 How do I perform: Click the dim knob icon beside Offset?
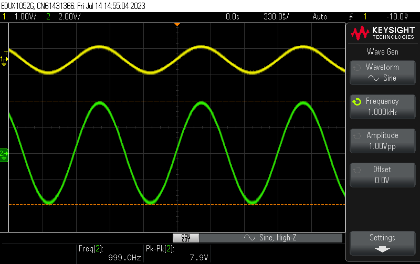point(357,170)
